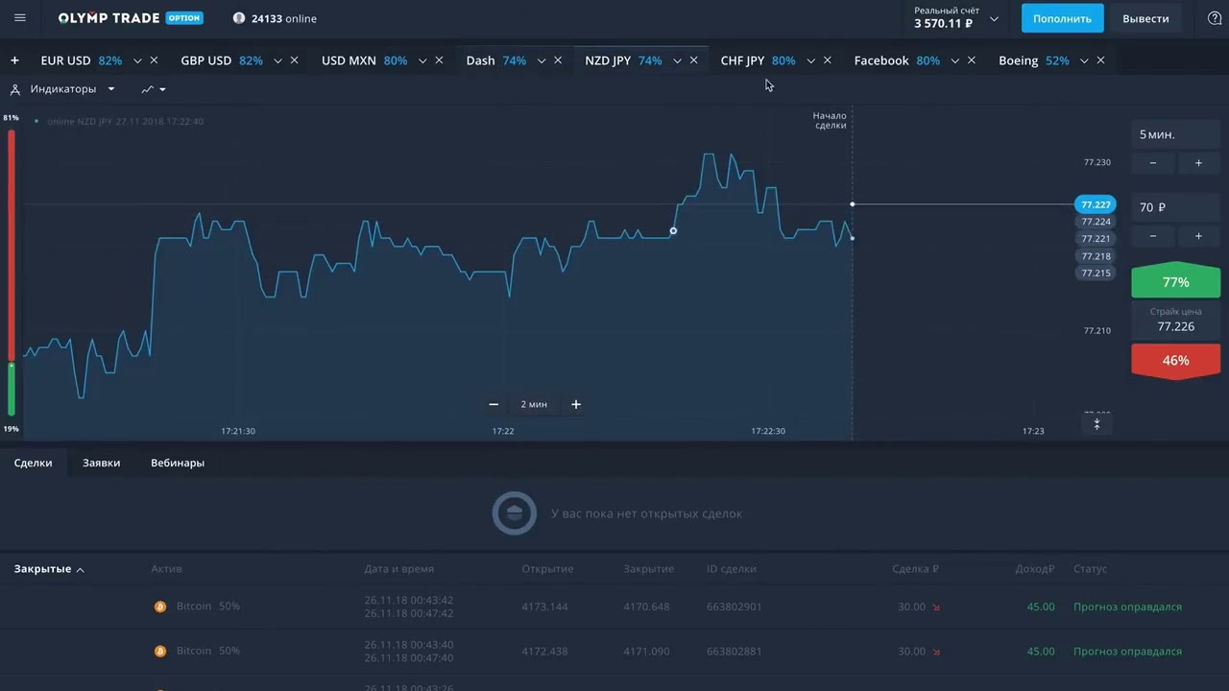The height and width of the screenshot is (691, 1229).
Task: Select strike price 77.215
Action: [1096, 274]
